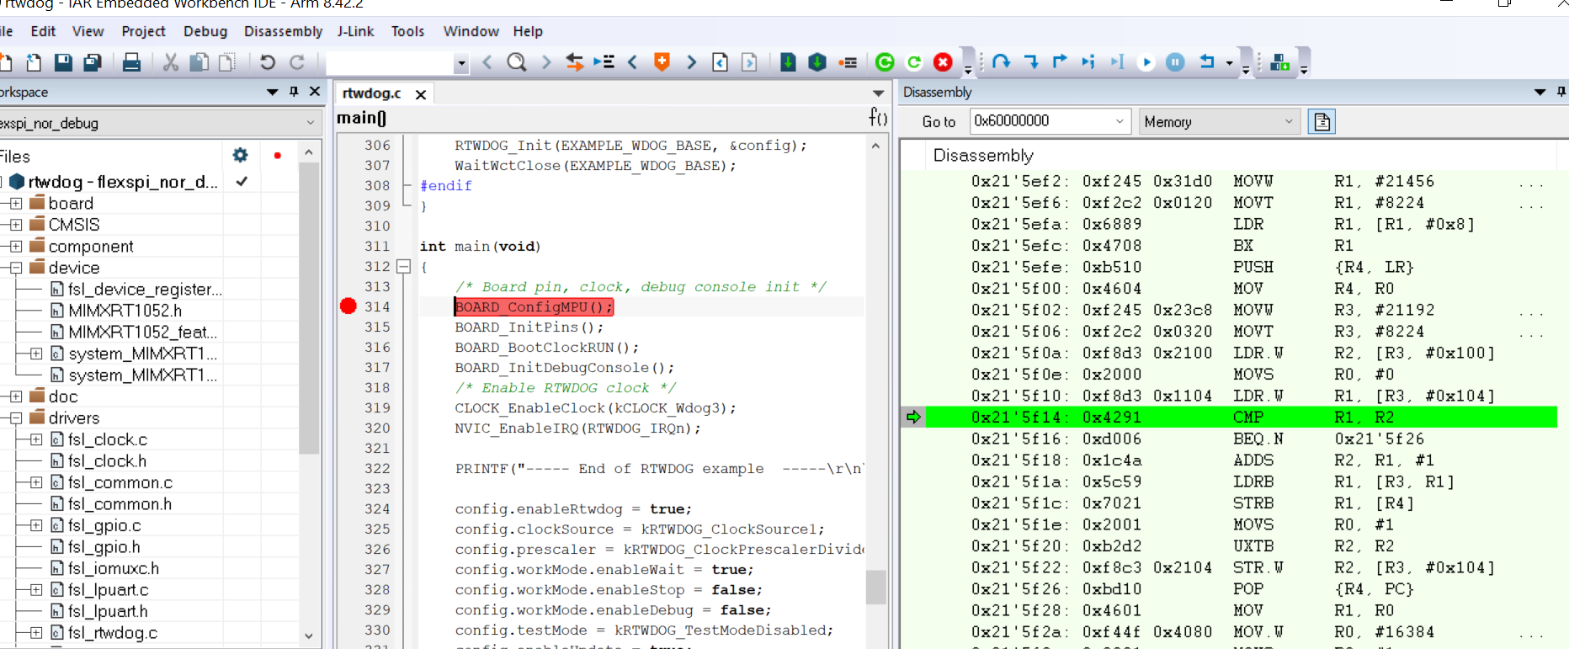Step Over the current statement
This screenshot has width=1569, height=649.
[x=1001, y=62]
